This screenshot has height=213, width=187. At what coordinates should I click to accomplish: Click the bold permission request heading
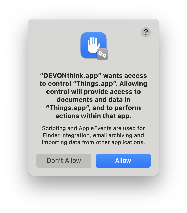tap(93, 96)
